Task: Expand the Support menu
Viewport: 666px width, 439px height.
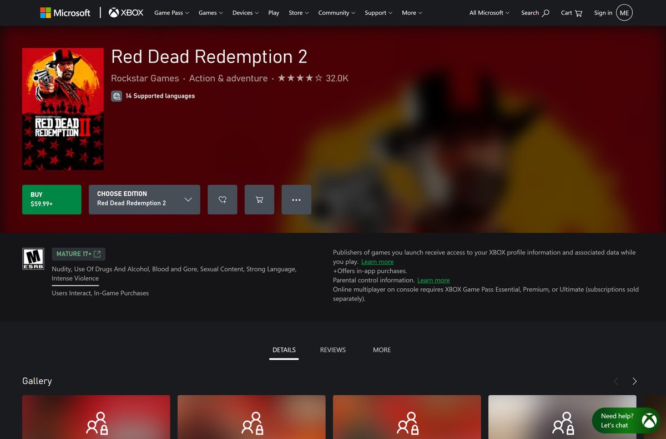Action: (379, 13)
